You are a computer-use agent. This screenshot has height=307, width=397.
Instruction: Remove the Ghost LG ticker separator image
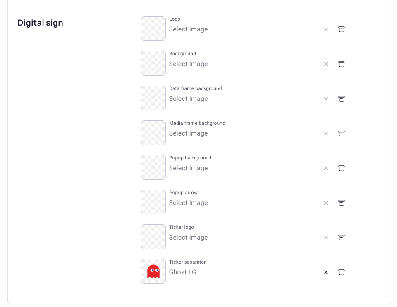pos(326,272)
